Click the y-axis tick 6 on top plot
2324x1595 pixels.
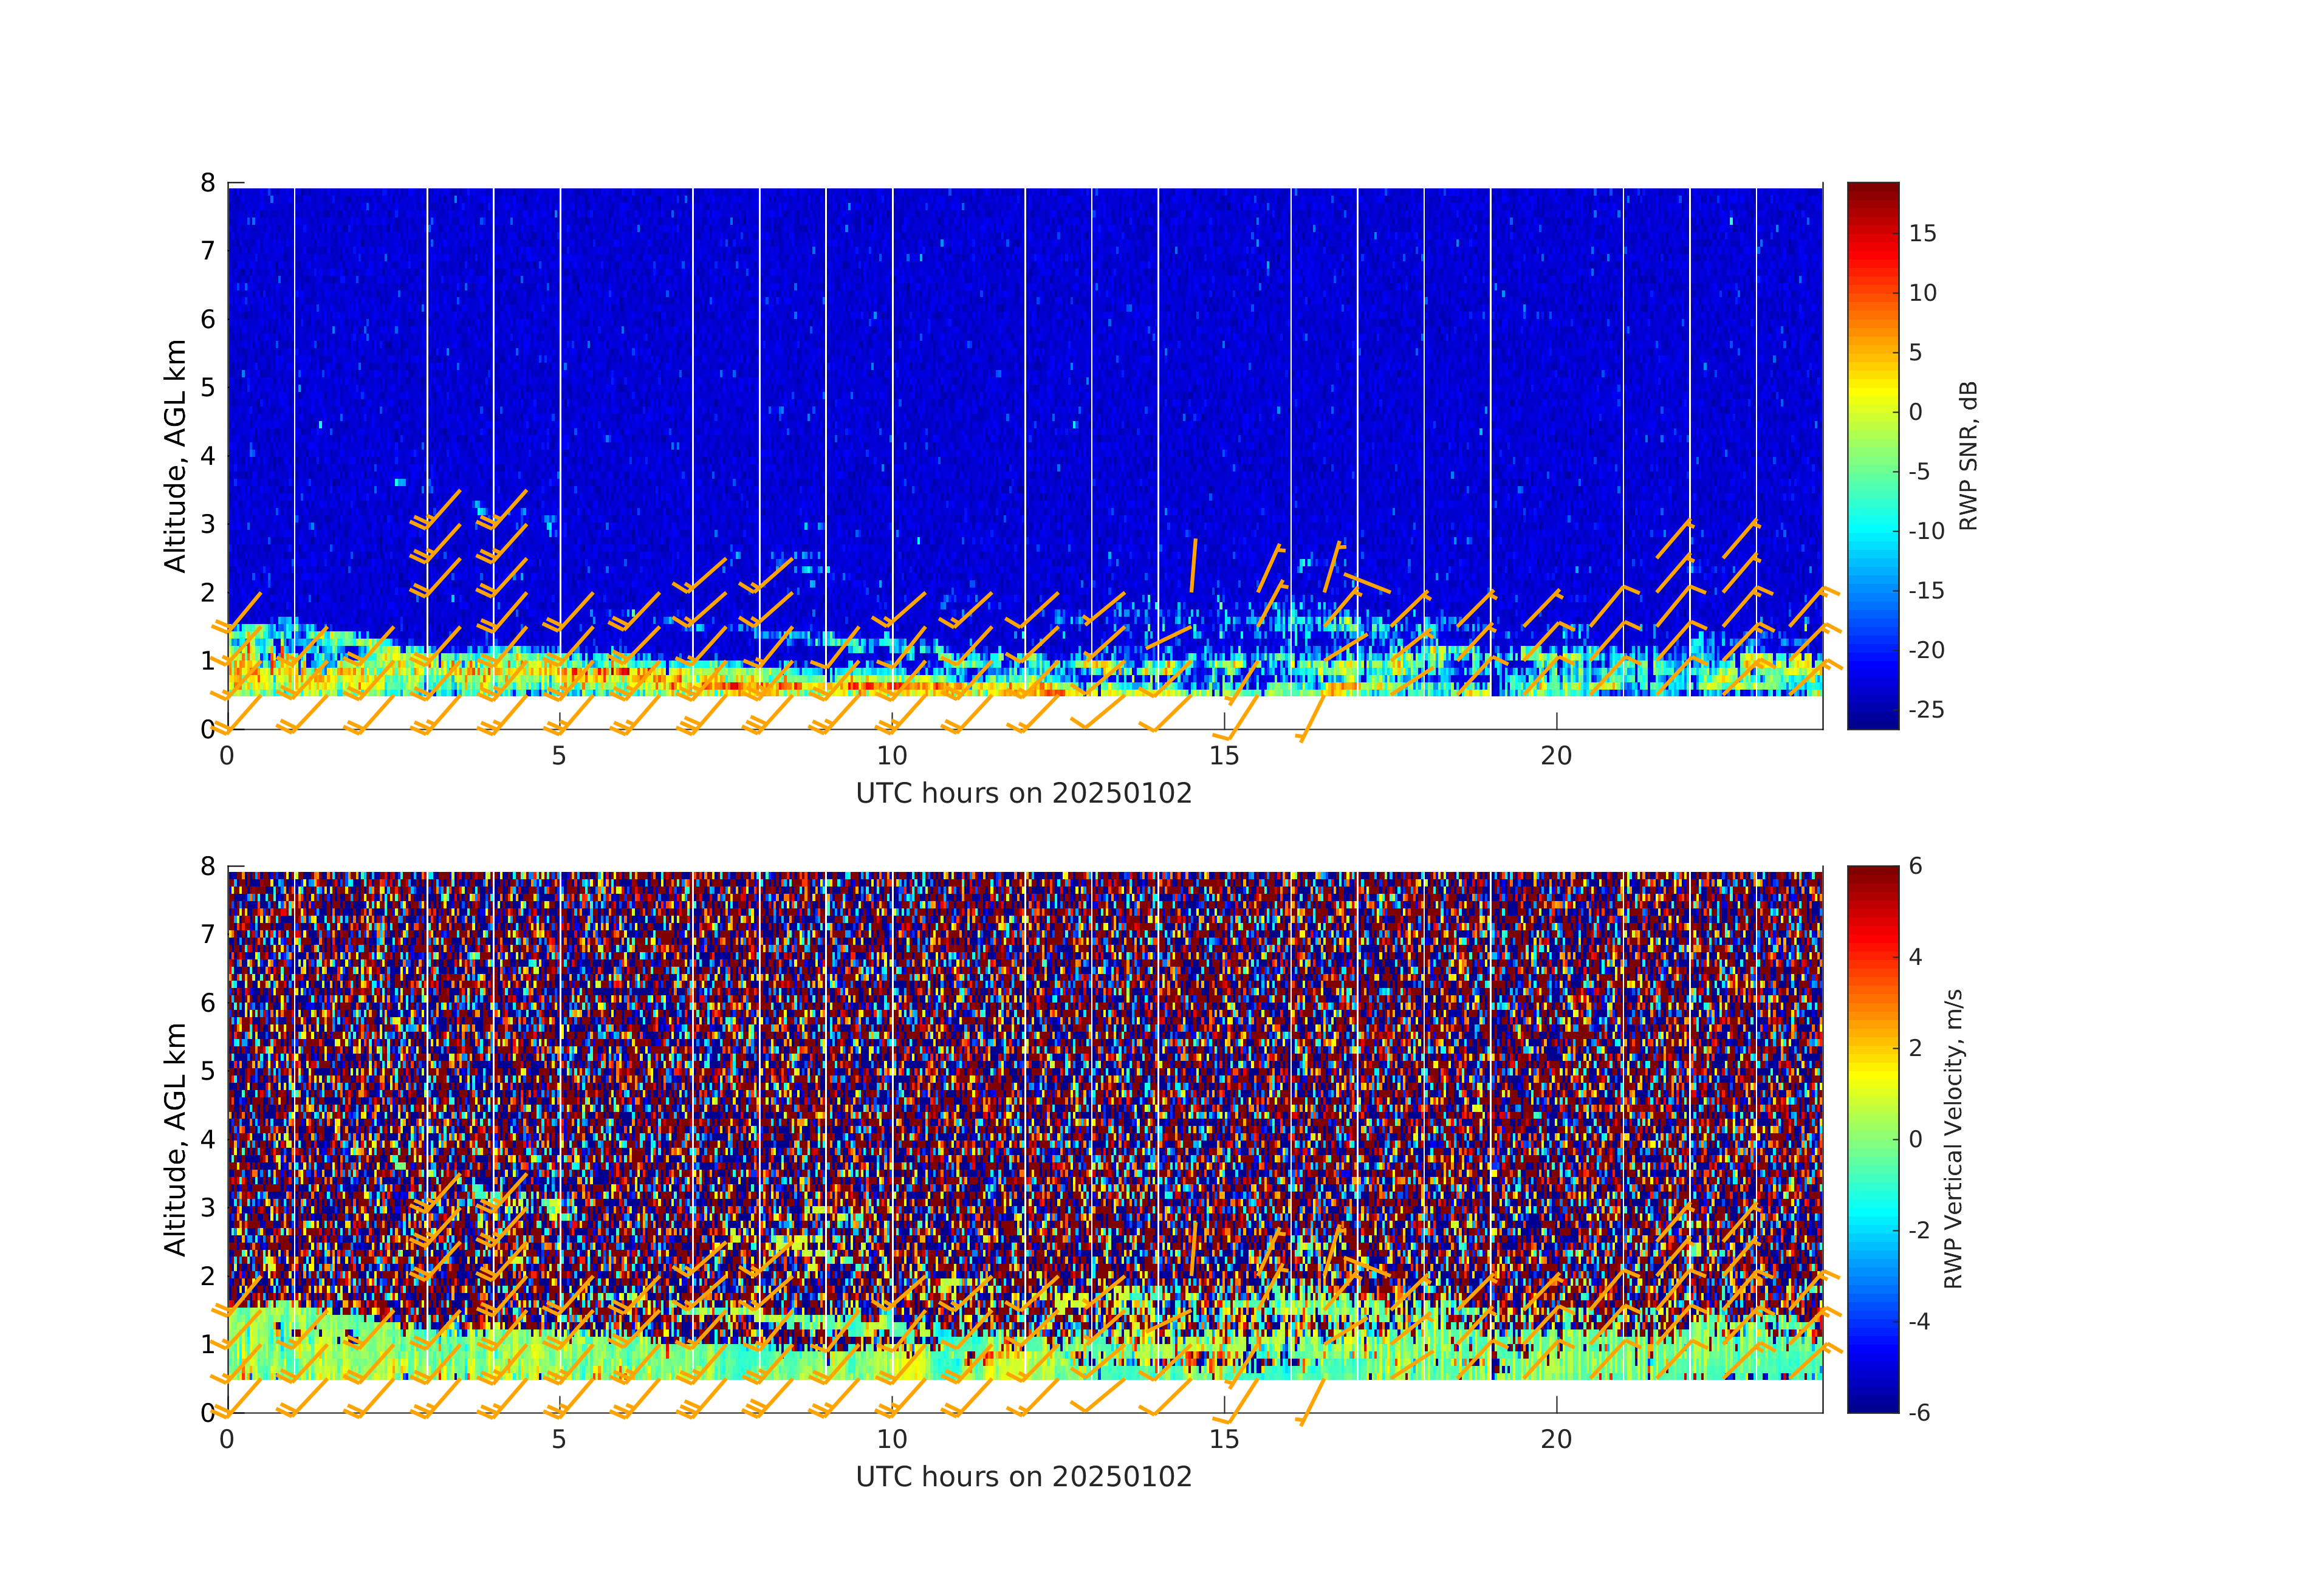208,319
